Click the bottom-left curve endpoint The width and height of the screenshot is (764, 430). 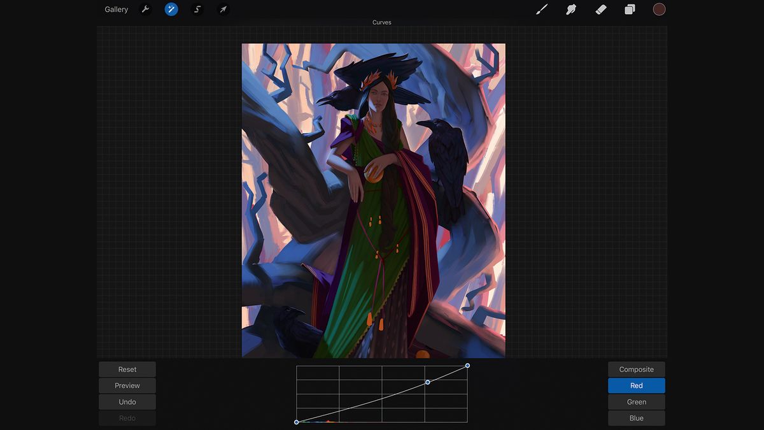tap(297, 421)
